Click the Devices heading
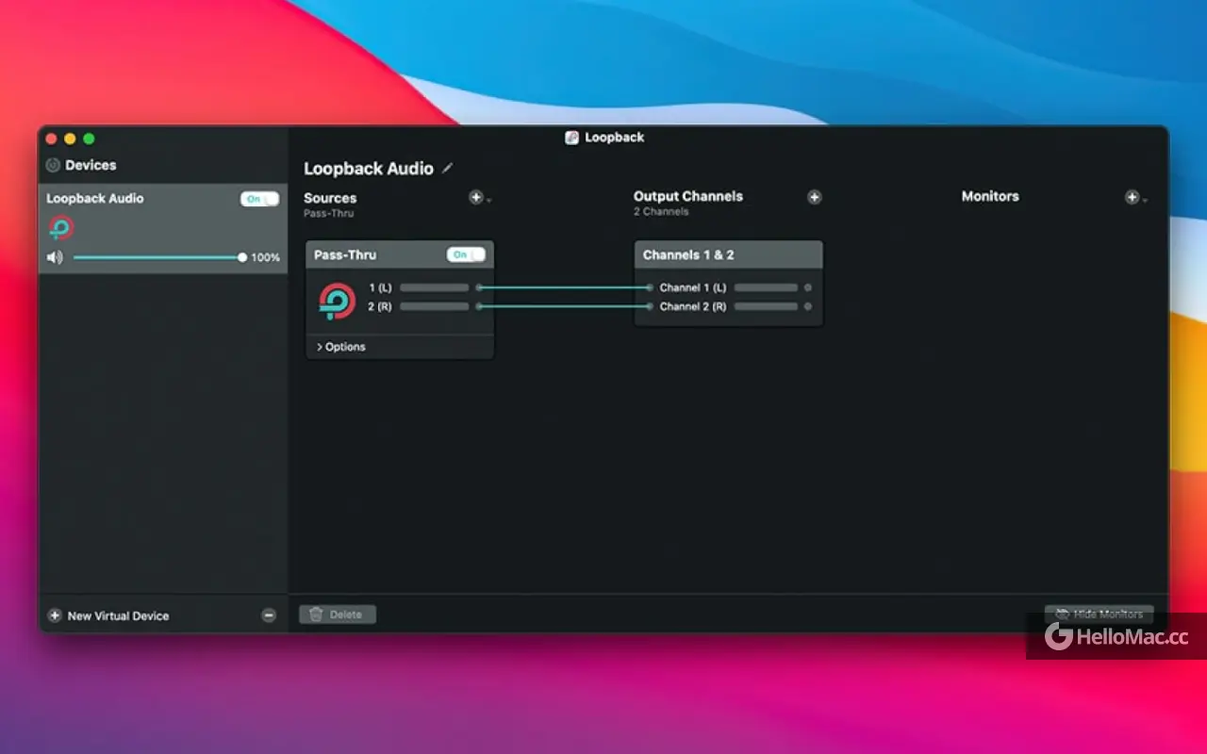The width and height of the screenshot is (1207, 754). pos(91,165)
